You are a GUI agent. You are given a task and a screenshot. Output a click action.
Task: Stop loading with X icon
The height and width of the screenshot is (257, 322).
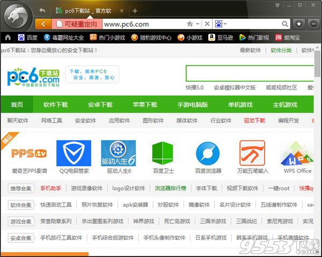(207, 24)
